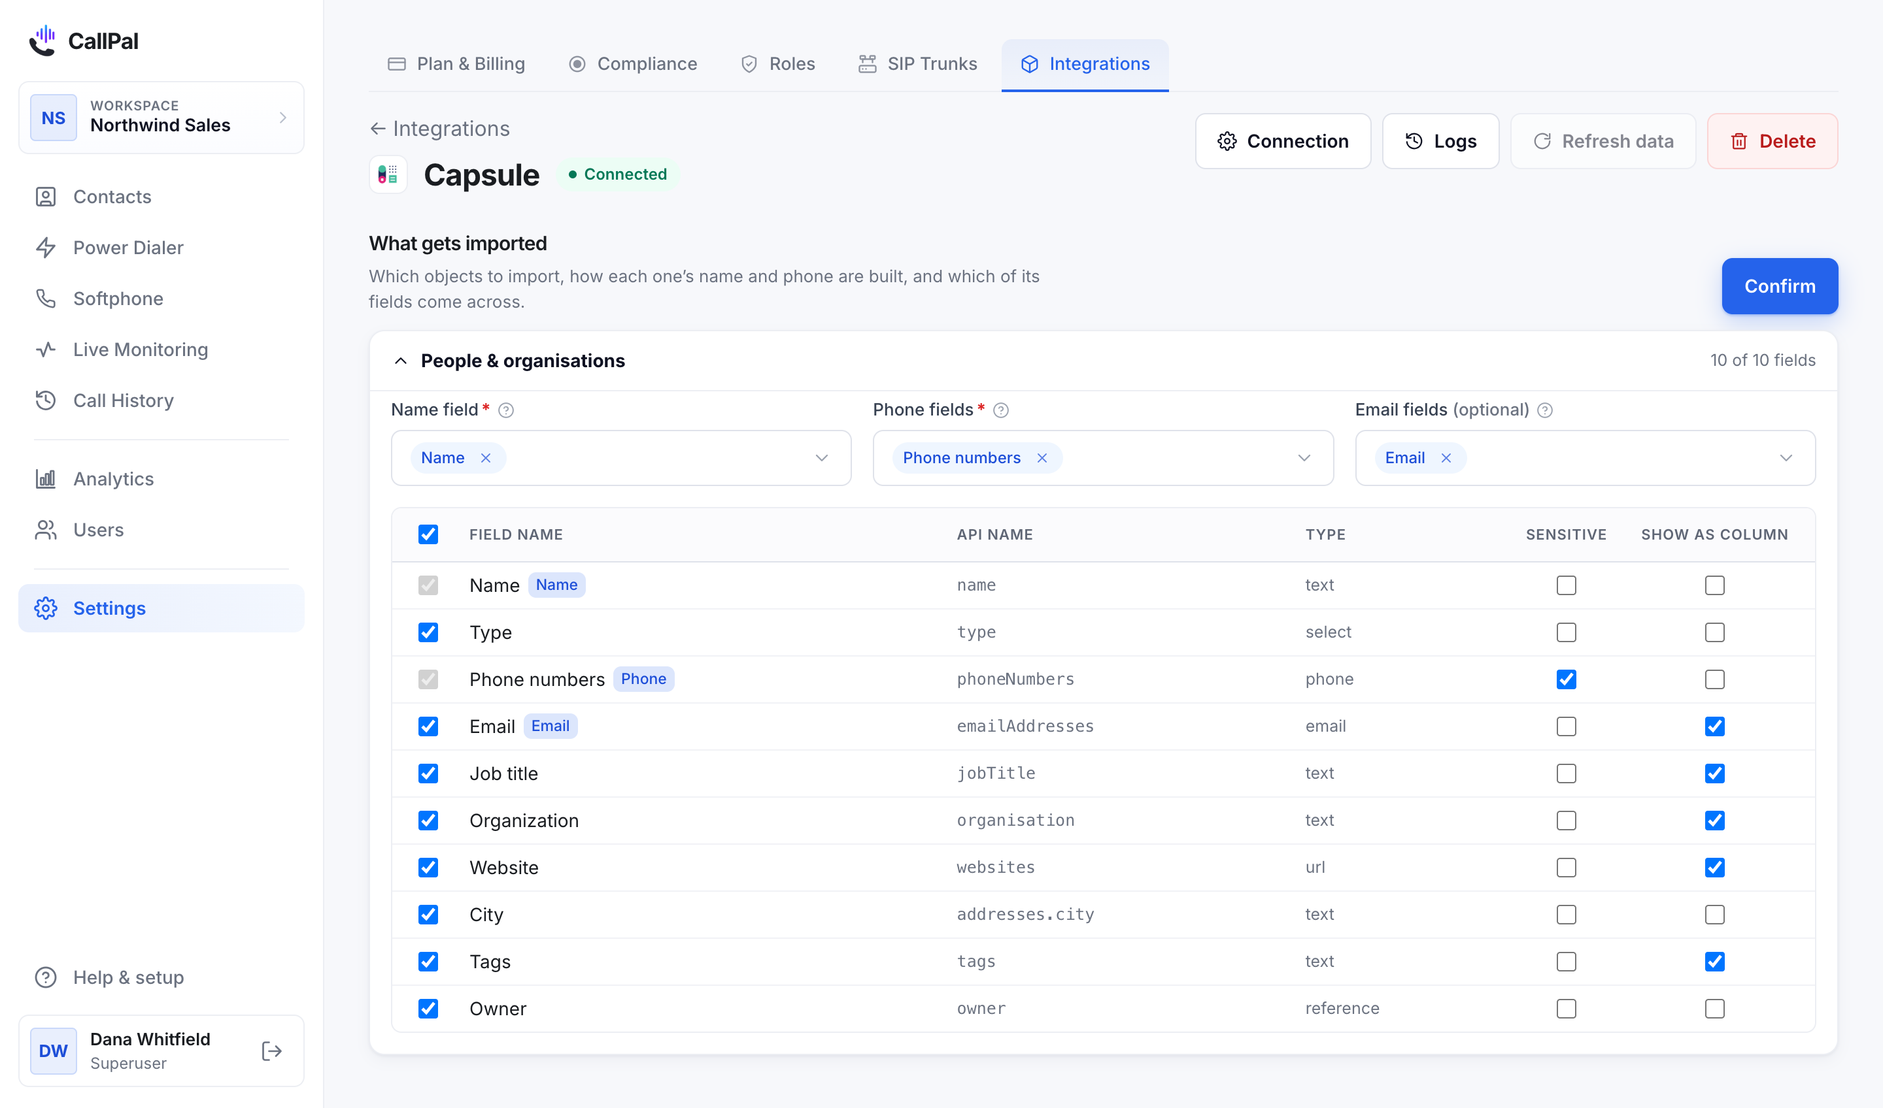Open the Name field dropdown
This screenshot has height=1108, width=1883.
[x=622, y=459]
